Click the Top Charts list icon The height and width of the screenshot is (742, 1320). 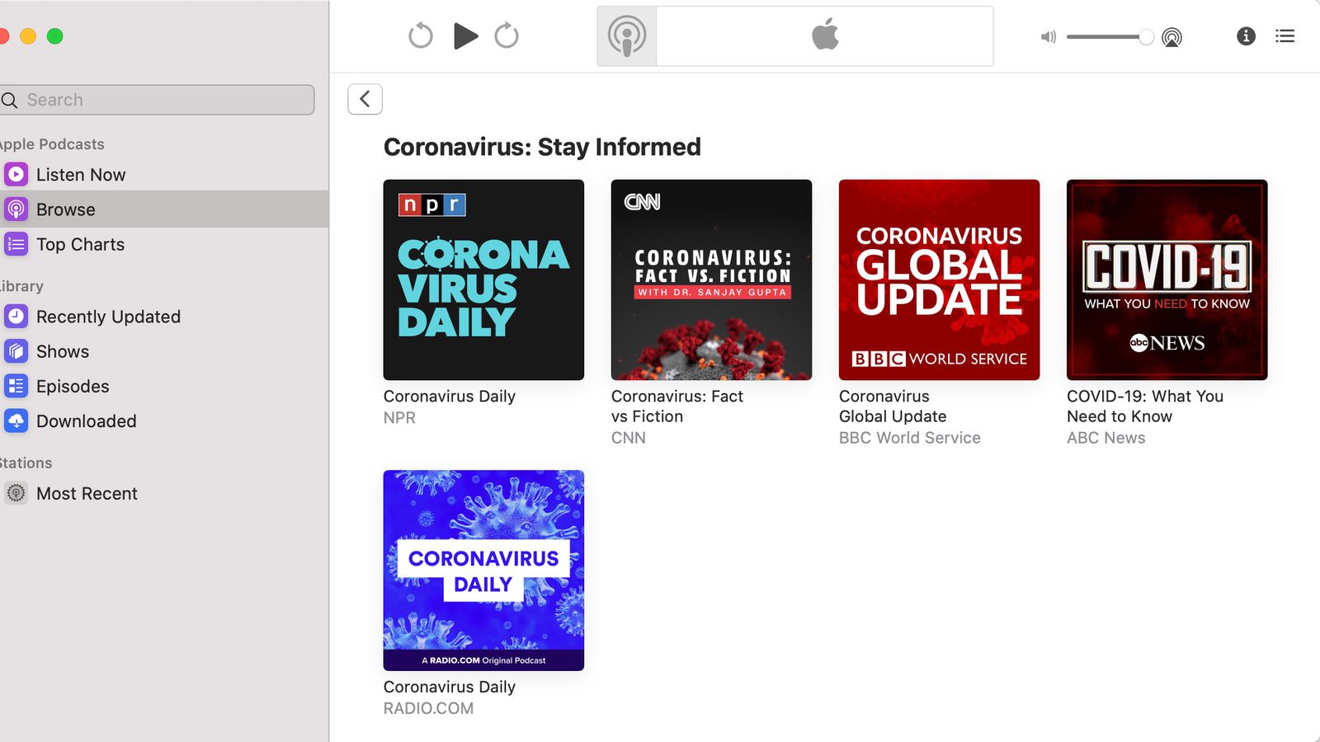(x=16, y=244)
